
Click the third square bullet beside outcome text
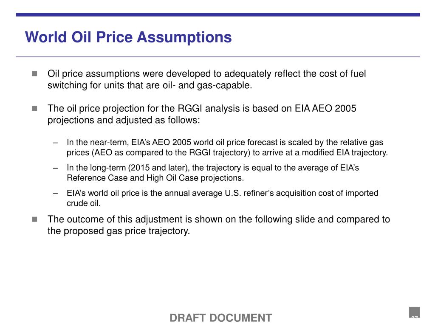pos(34,219)
